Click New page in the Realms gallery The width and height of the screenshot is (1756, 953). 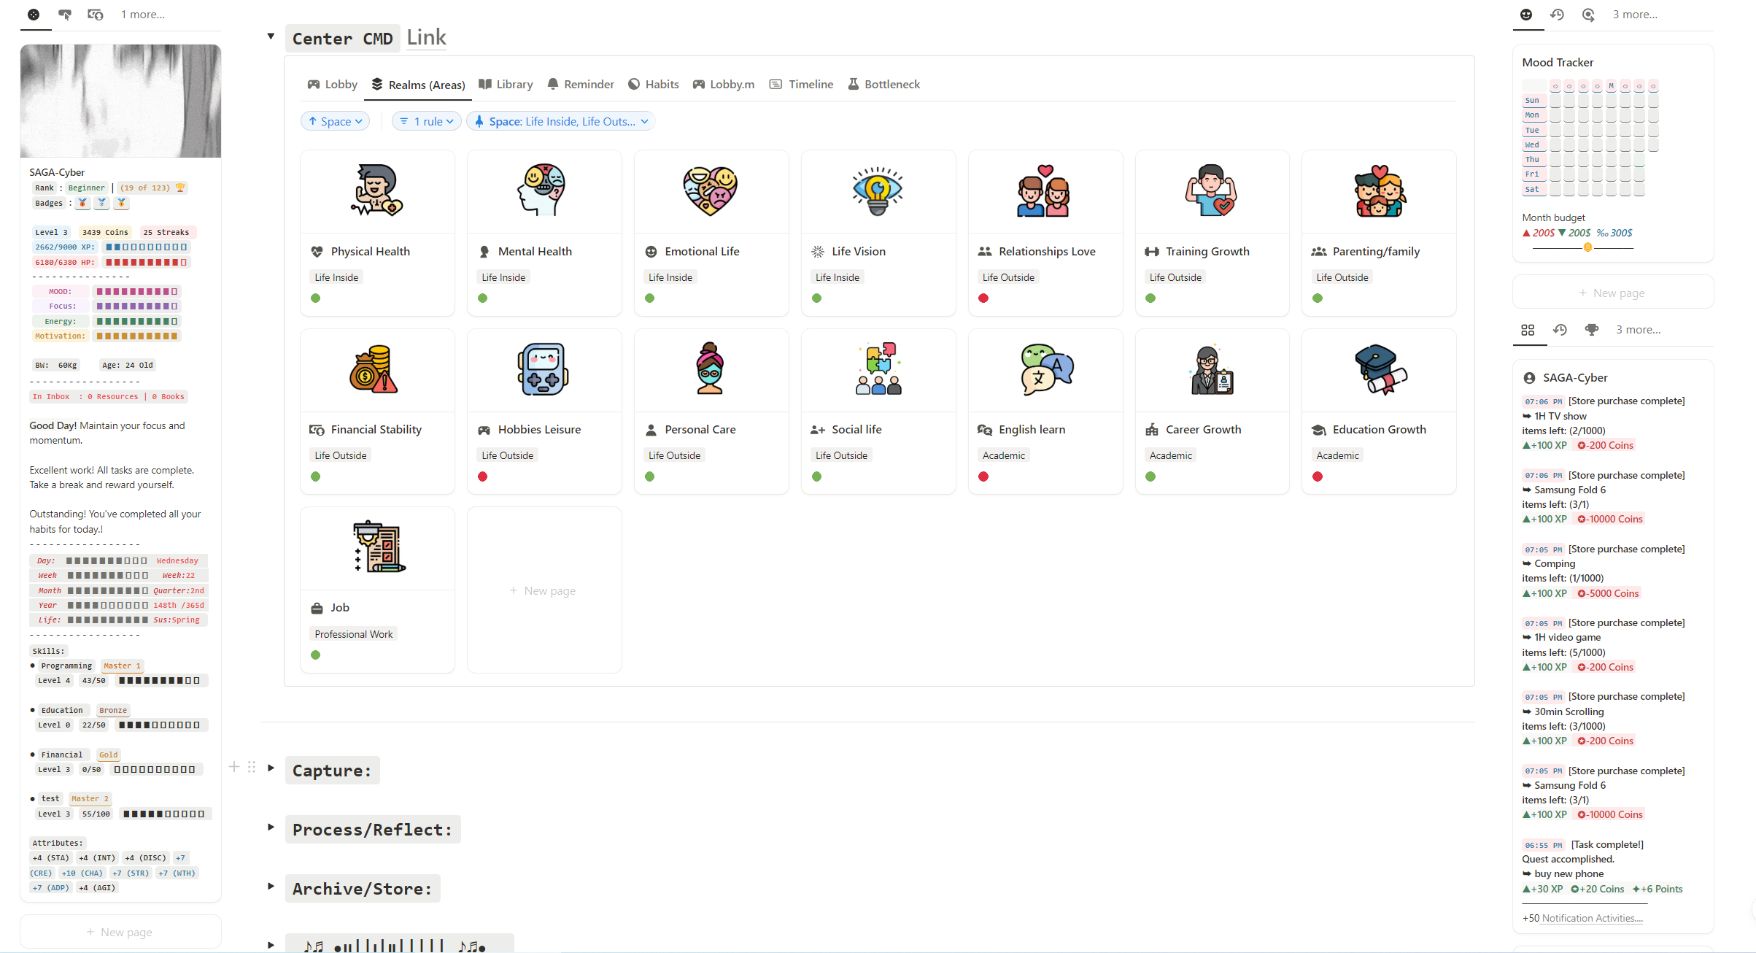click(x=544, y=590)
